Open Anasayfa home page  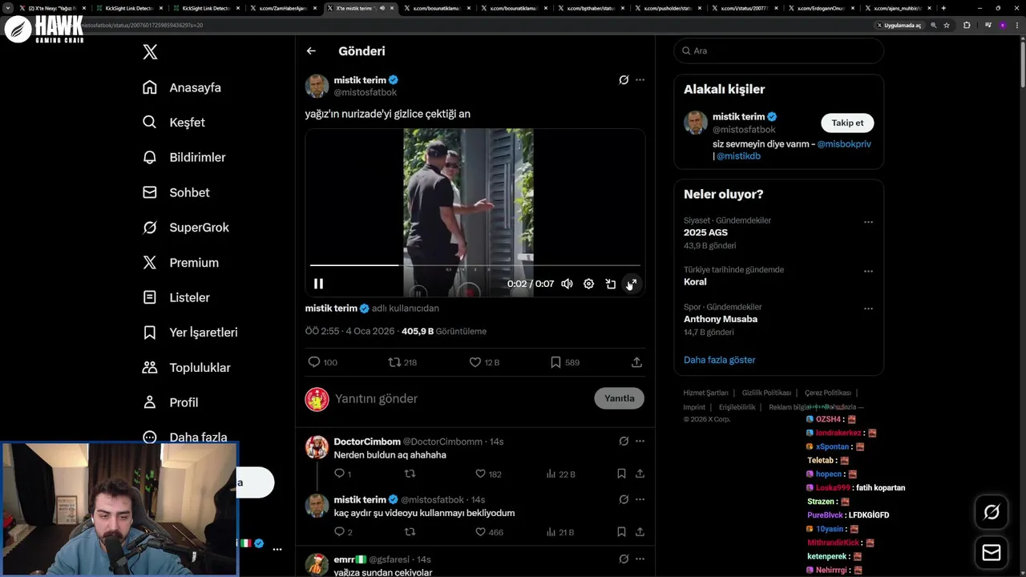pos(182,87)
